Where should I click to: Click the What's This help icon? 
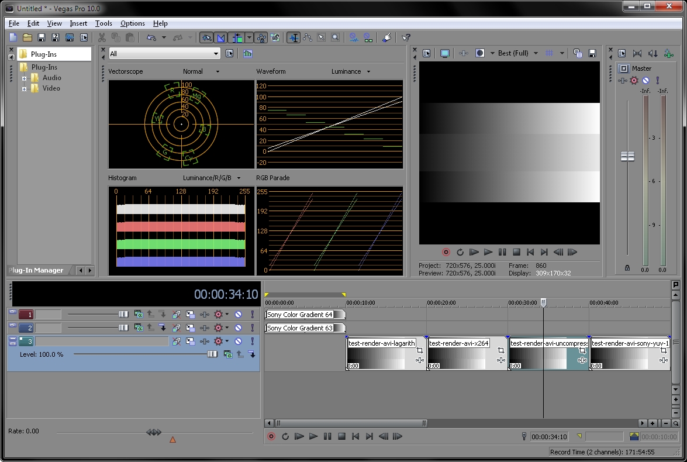[406, 37]
